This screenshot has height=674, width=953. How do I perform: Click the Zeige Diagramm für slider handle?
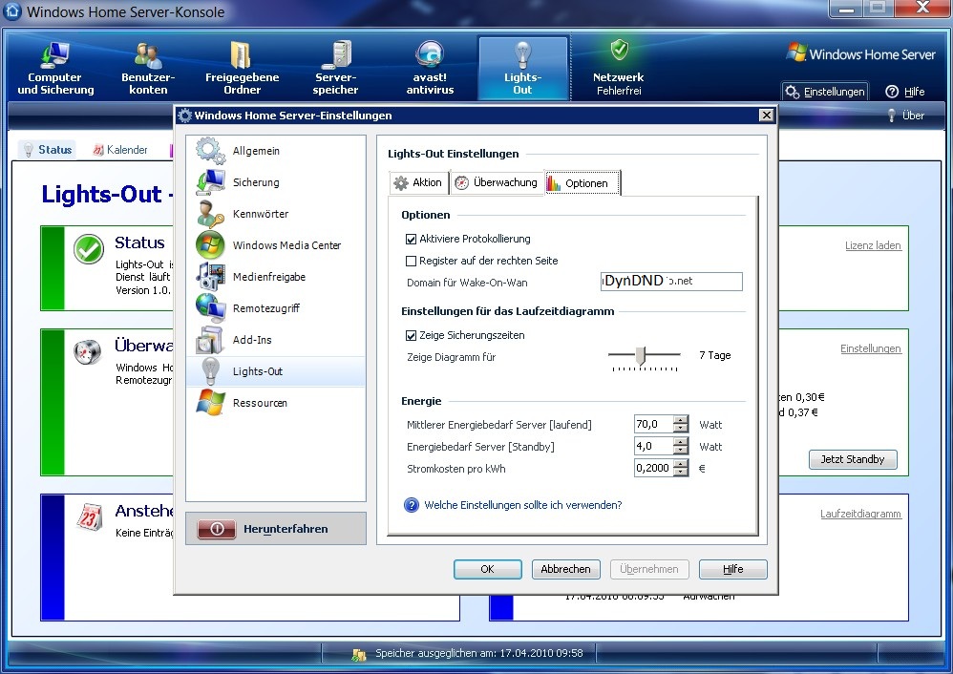[x=640, y=355]
